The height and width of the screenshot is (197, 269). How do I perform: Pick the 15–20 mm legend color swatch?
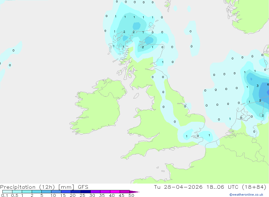point(66,192)
